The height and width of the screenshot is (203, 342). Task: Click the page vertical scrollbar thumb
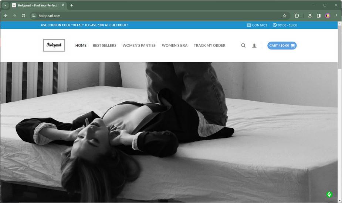tap(340, 47)
